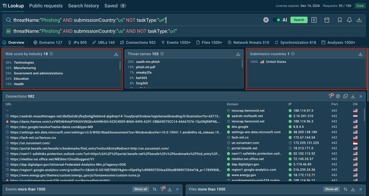Open the URLs 160 tab

tap(103, 43)
